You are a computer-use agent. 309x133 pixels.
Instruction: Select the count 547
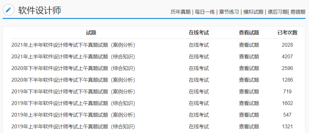coord(287,115)
